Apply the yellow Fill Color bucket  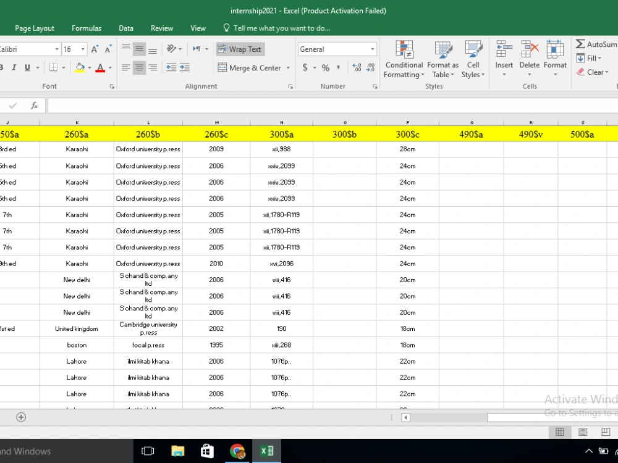point(80,68)
